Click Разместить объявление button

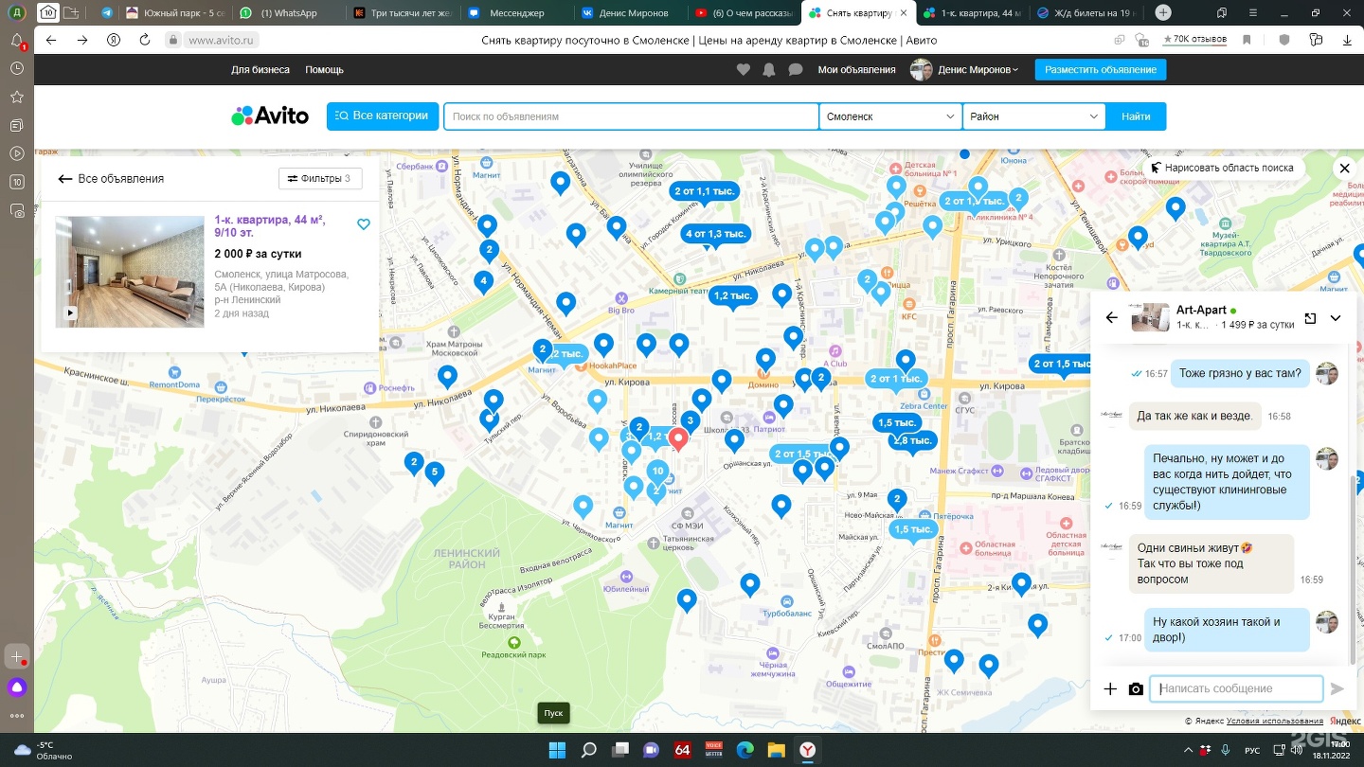pos(1101,70)
